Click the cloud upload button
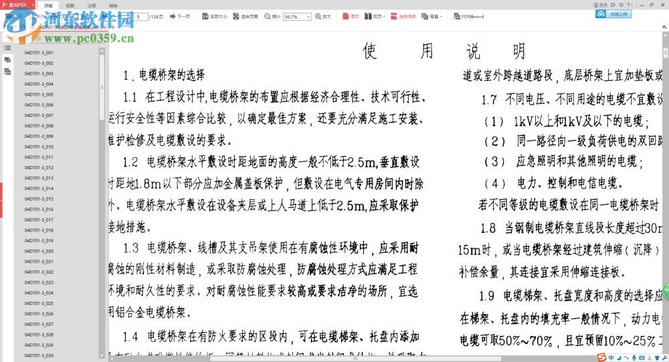The width and height of the screenshot is (669, 362). [x=613, y=13]
